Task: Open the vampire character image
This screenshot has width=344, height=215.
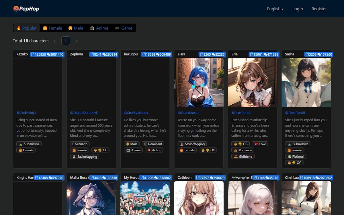Action: [x=253, y=198]
